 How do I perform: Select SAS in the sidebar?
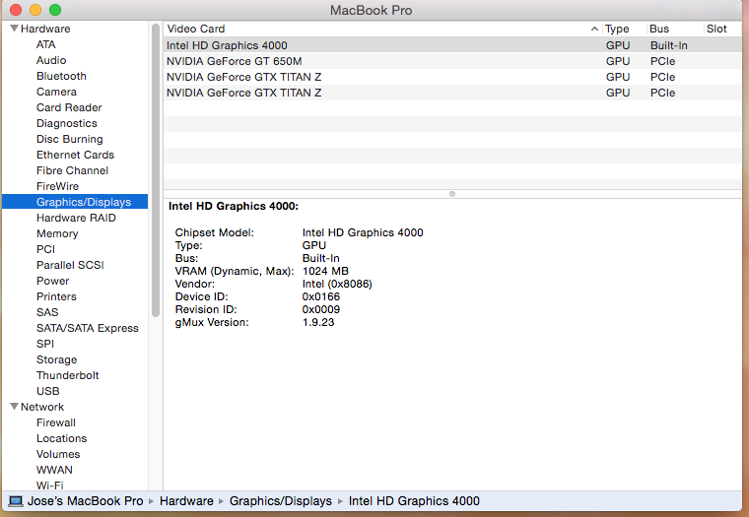(x=47, y=312)
